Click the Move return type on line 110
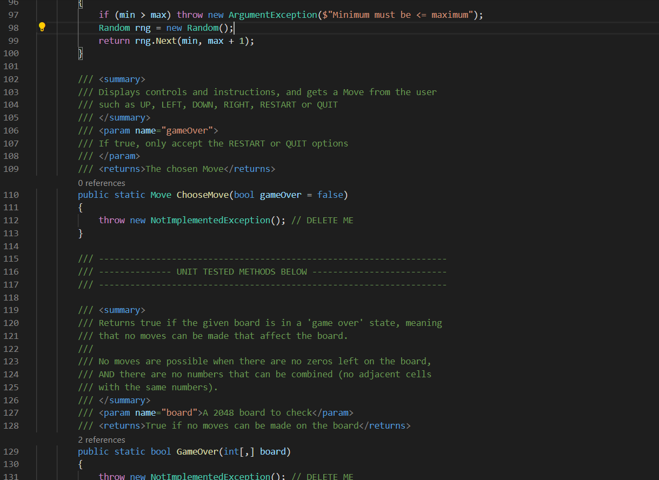659x480 pixels. tap(161, 195)
